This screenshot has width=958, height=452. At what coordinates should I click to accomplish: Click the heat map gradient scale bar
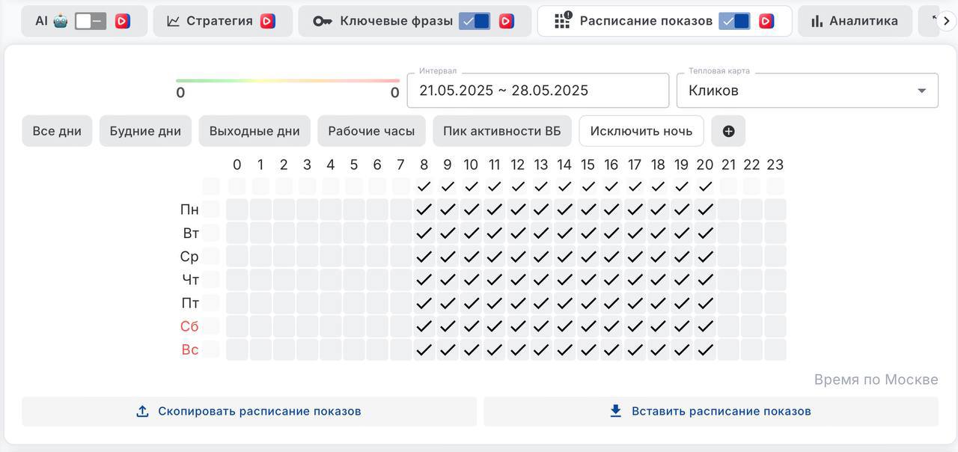pos(287,81)
